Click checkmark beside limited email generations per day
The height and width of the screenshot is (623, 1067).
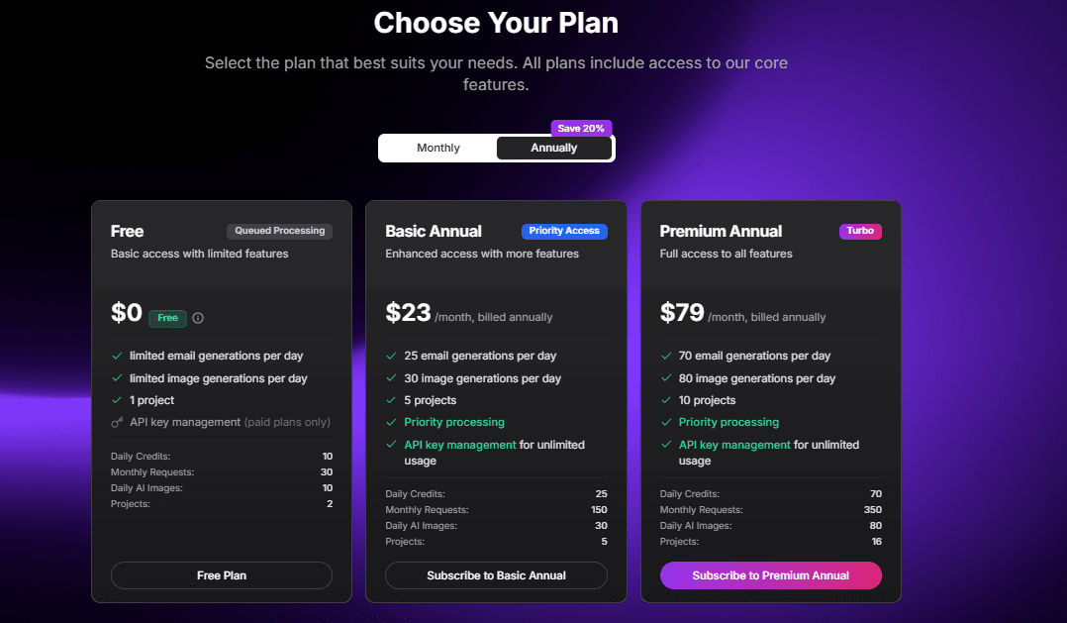(x=117, y=356)
